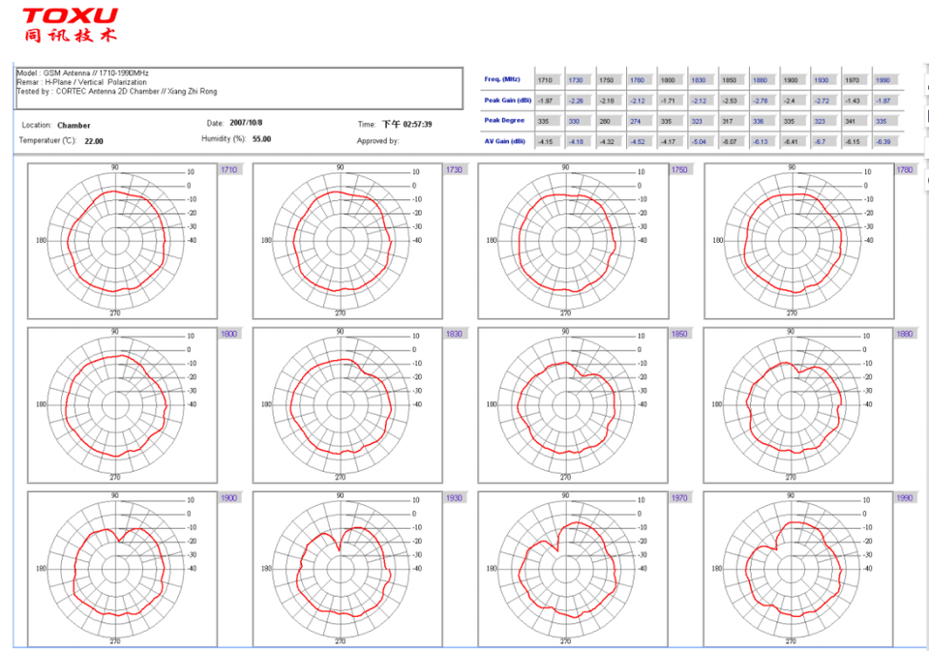
Task: Click the Model GSM Antenna description line
Action: tap(82, 73)
